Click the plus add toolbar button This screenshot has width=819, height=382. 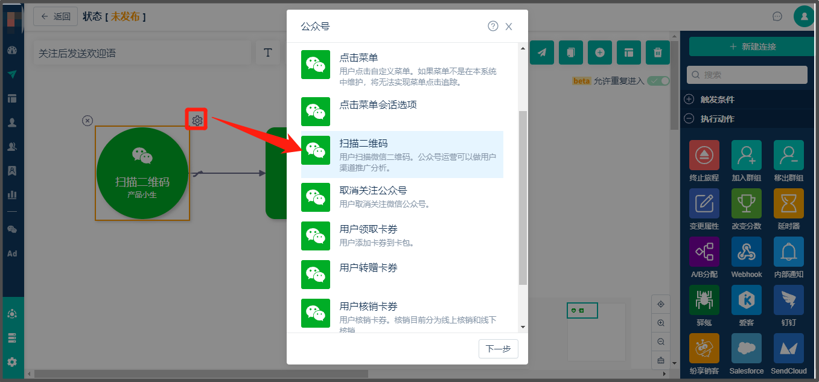click(600, 53)
